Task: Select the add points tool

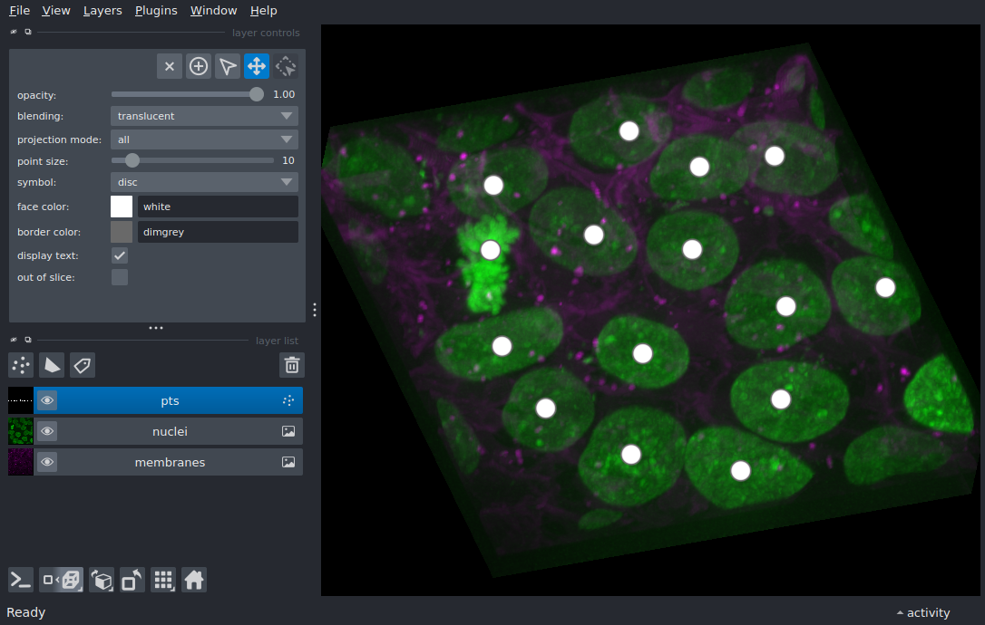Action: [199, 66]
